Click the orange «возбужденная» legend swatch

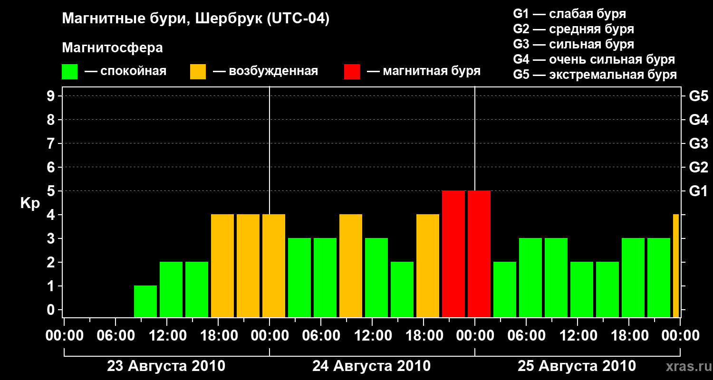[x=198, y=72]
